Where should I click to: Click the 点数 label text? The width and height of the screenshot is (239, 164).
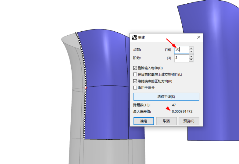(x=137, y=50)
